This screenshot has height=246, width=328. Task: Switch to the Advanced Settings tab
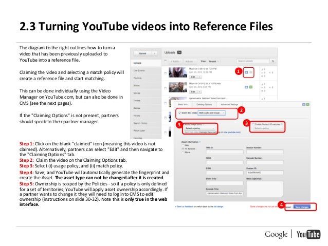click(229, 104)
